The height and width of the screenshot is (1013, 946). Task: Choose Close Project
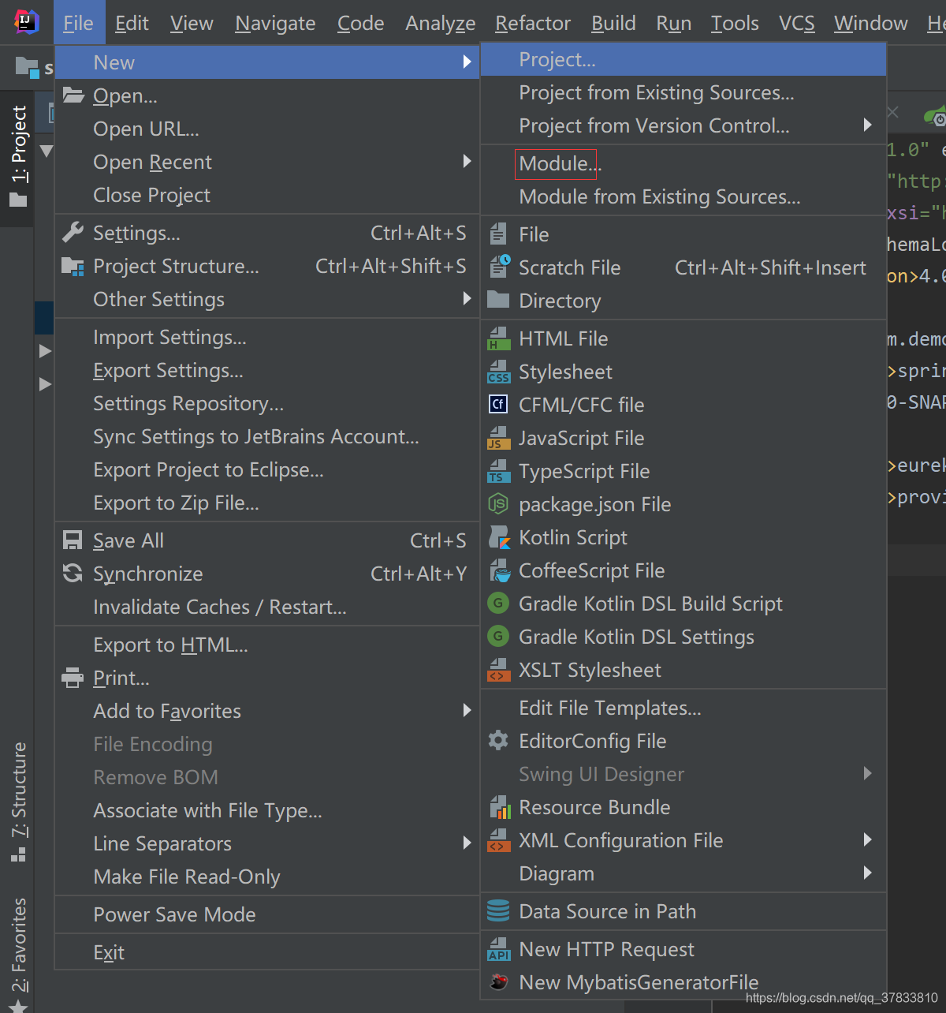[x=267, y=195]
